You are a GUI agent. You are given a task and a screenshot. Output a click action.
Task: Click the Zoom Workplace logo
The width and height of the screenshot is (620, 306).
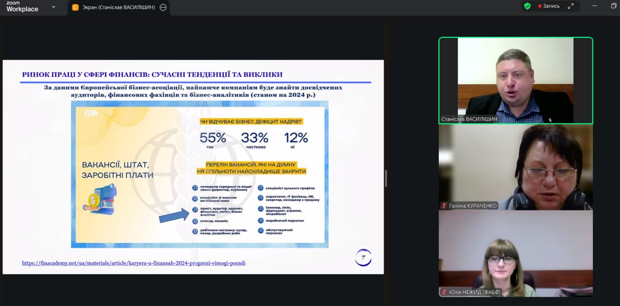click(x=22, y=6)
